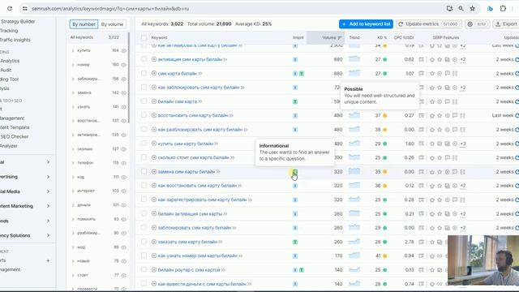Toggle eye icon for 'купить' group
The image size is (519, 292).
coord(124,50)
